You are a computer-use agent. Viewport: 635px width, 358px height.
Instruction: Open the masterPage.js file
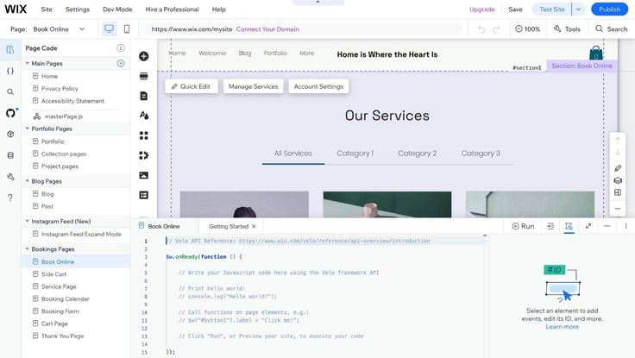tap(64, 116)
